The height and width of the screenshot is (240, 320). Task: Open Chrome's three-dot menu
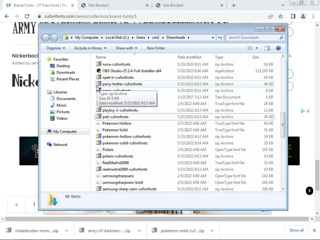coord(313,16)
